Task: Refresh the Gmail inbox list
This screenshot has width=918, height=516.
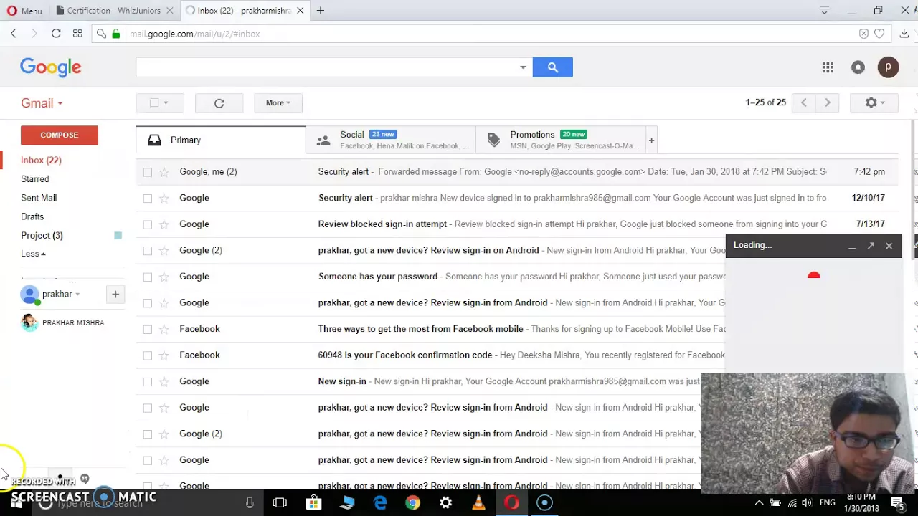Action: (x=219, y=103)
